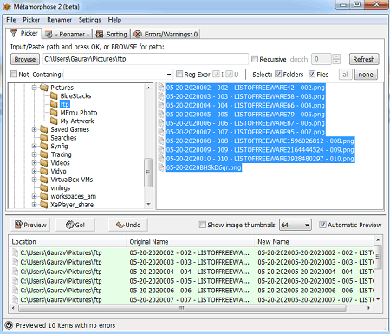
Task: Click the Undo button label
Action: pos(133,225)
